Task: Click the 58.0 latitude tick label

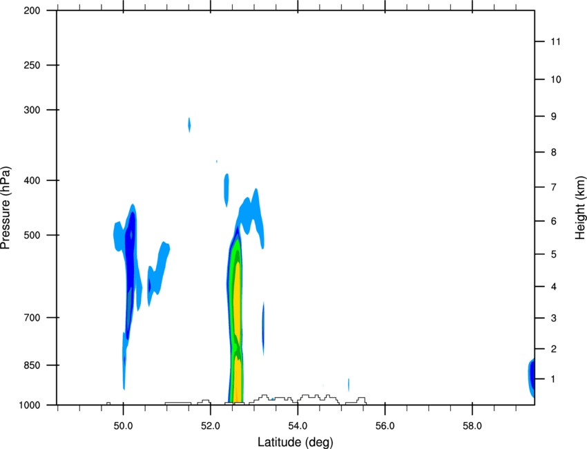Action: [472, 426]
